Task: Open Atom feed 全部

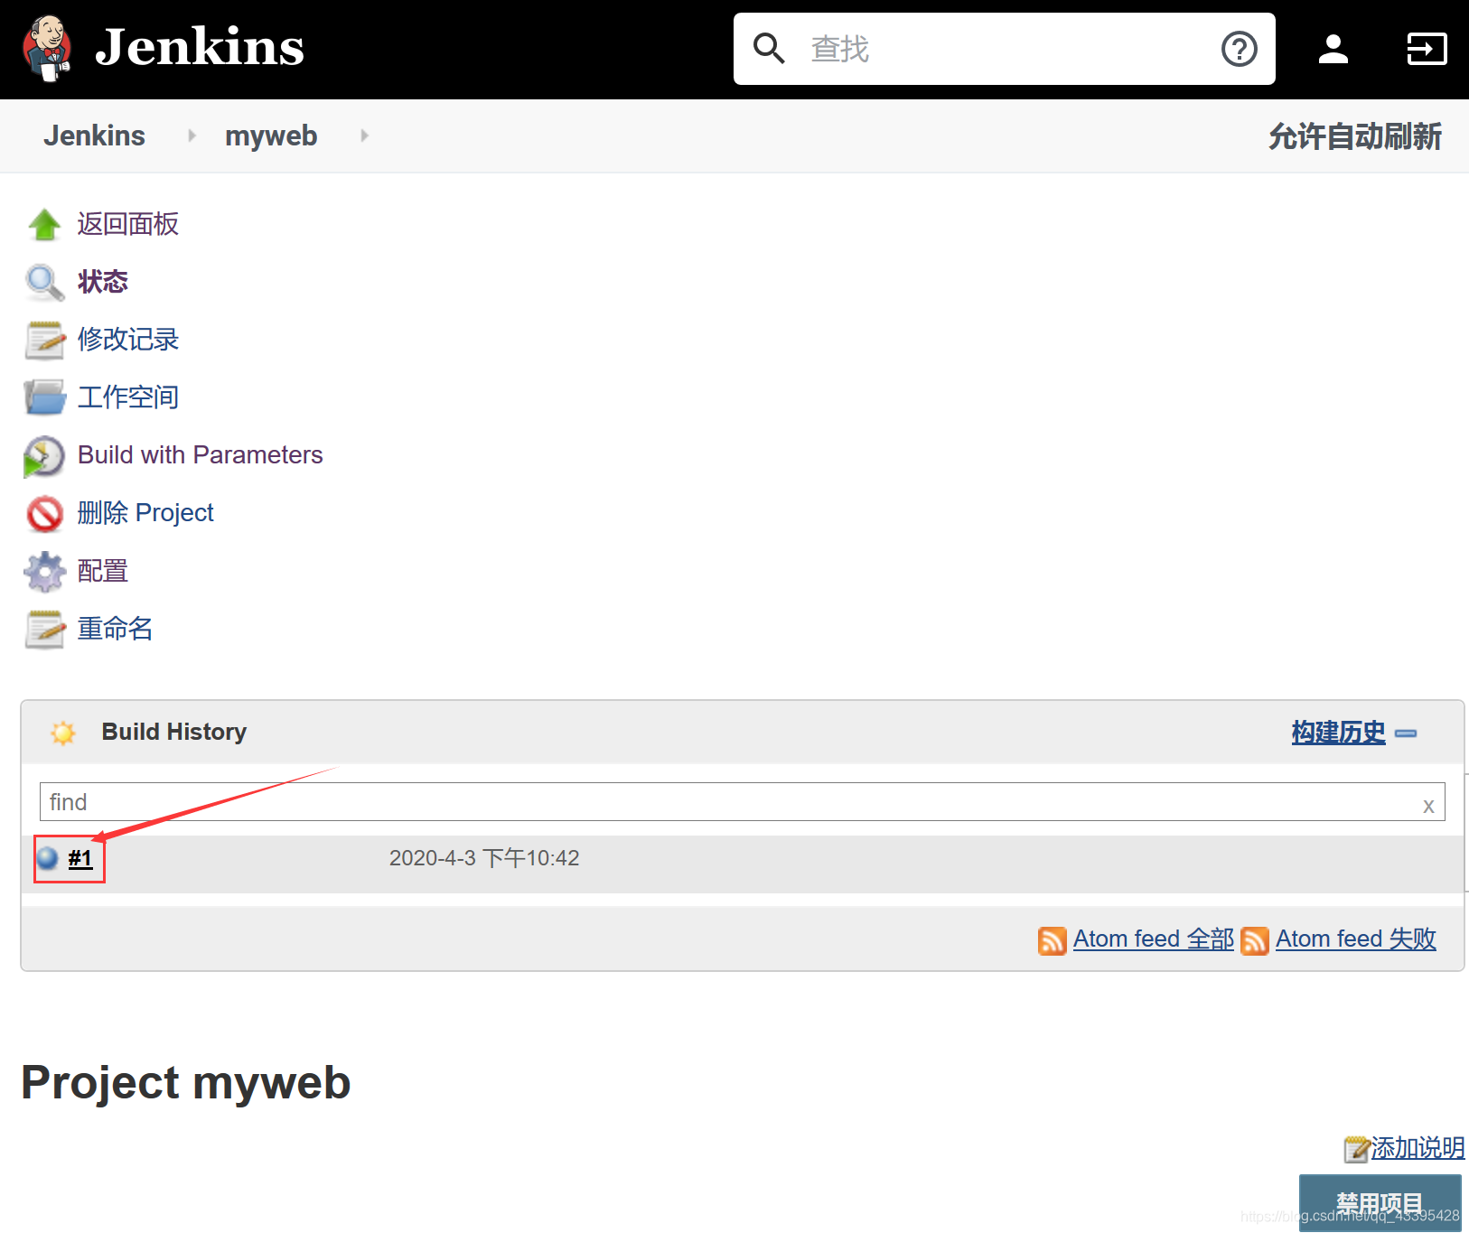Action: 1154,939
